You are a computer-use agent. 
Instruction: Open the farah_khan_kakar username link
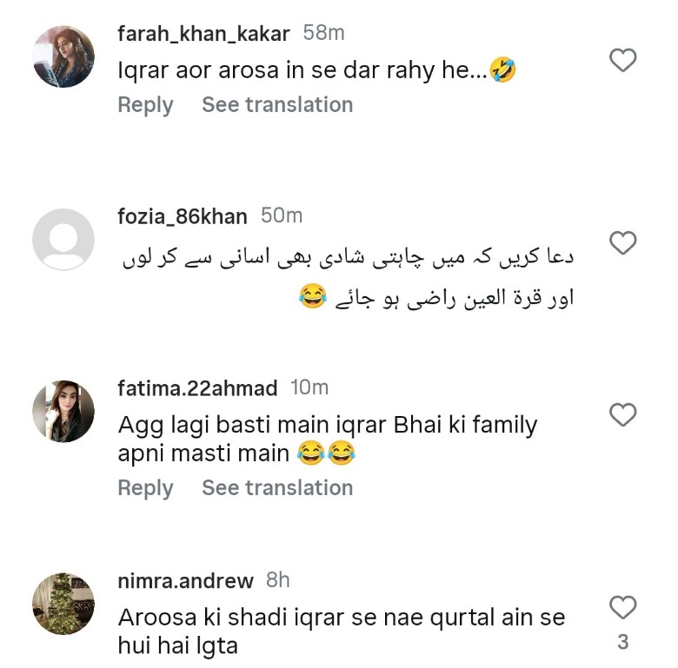tap(203, 34)
